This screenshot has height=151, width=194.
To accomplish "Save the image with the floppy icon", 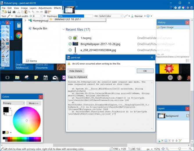I will pyautogui.click(x=9, y=12).
